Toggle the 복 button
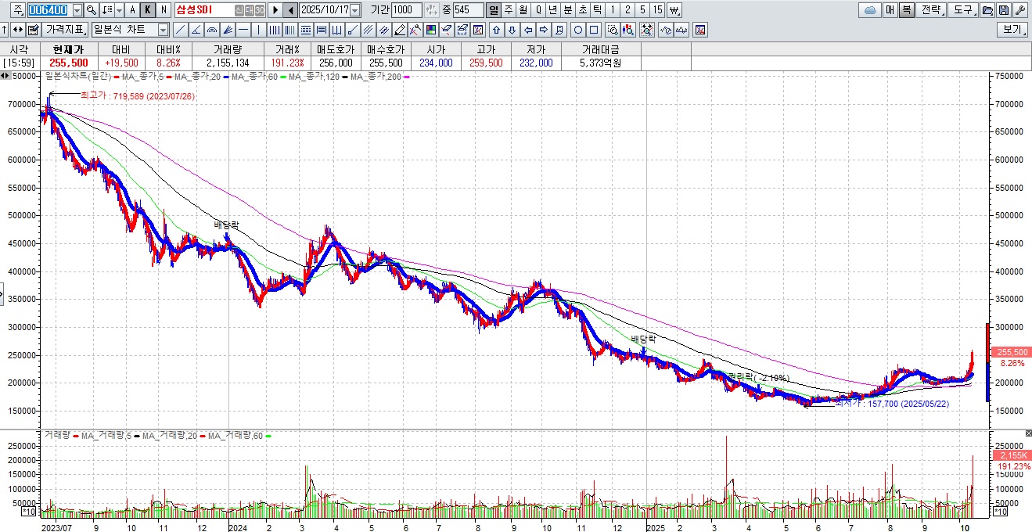The width and height of the screenshot is (1032, 532). [906, 10]
